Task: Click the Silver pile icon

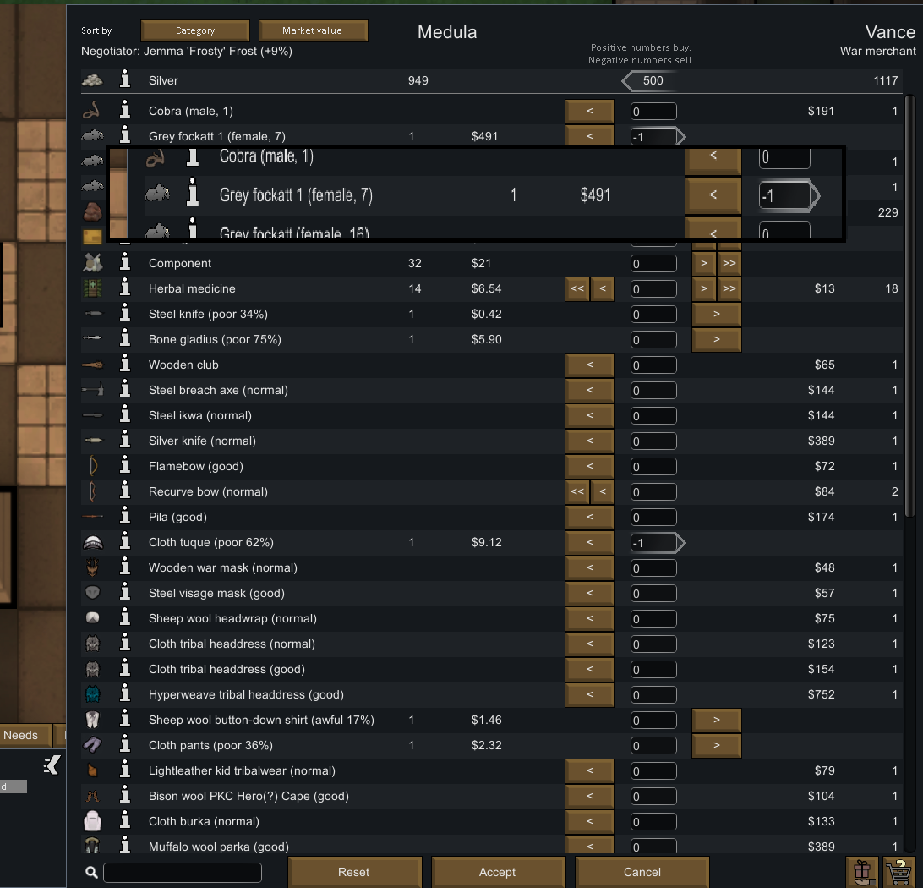Action: (92, 79)
